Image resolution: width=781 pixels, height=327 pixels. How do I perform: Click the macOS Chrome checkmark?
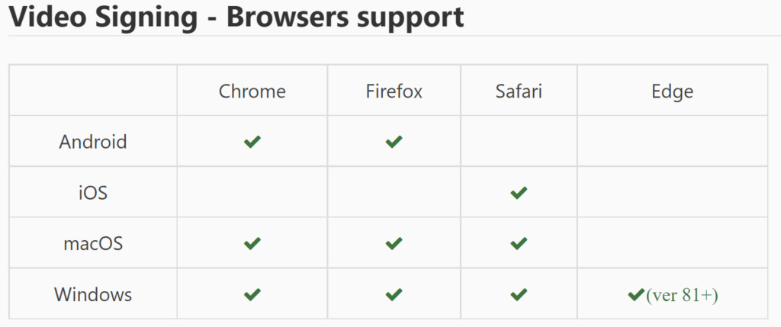pyautogui.click(x=252, y=243)
